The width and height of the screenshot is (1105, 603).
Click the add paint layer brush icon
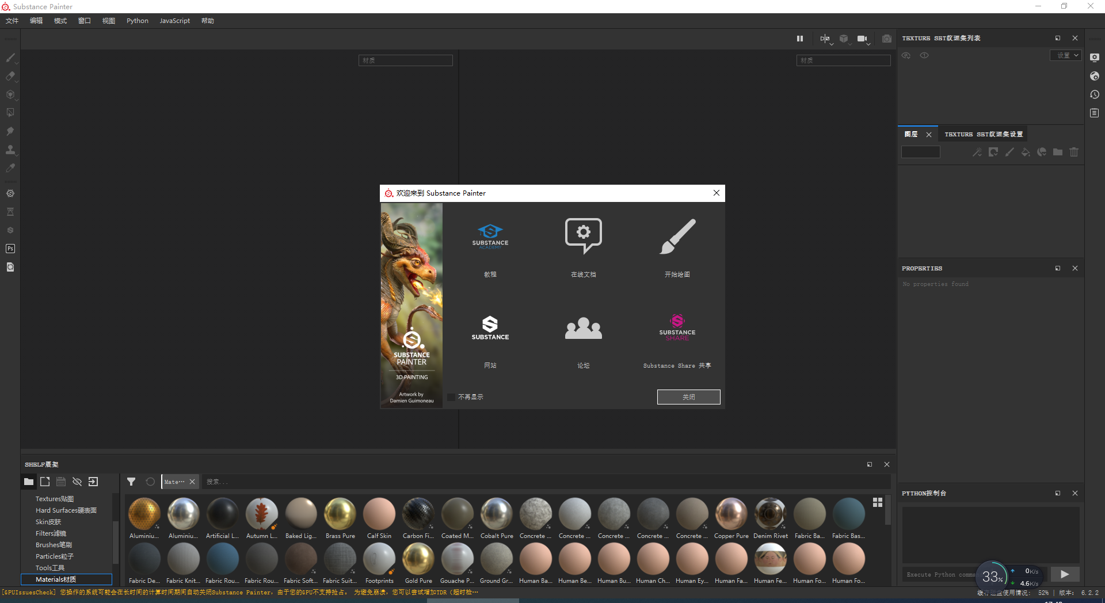point(1009,152)
